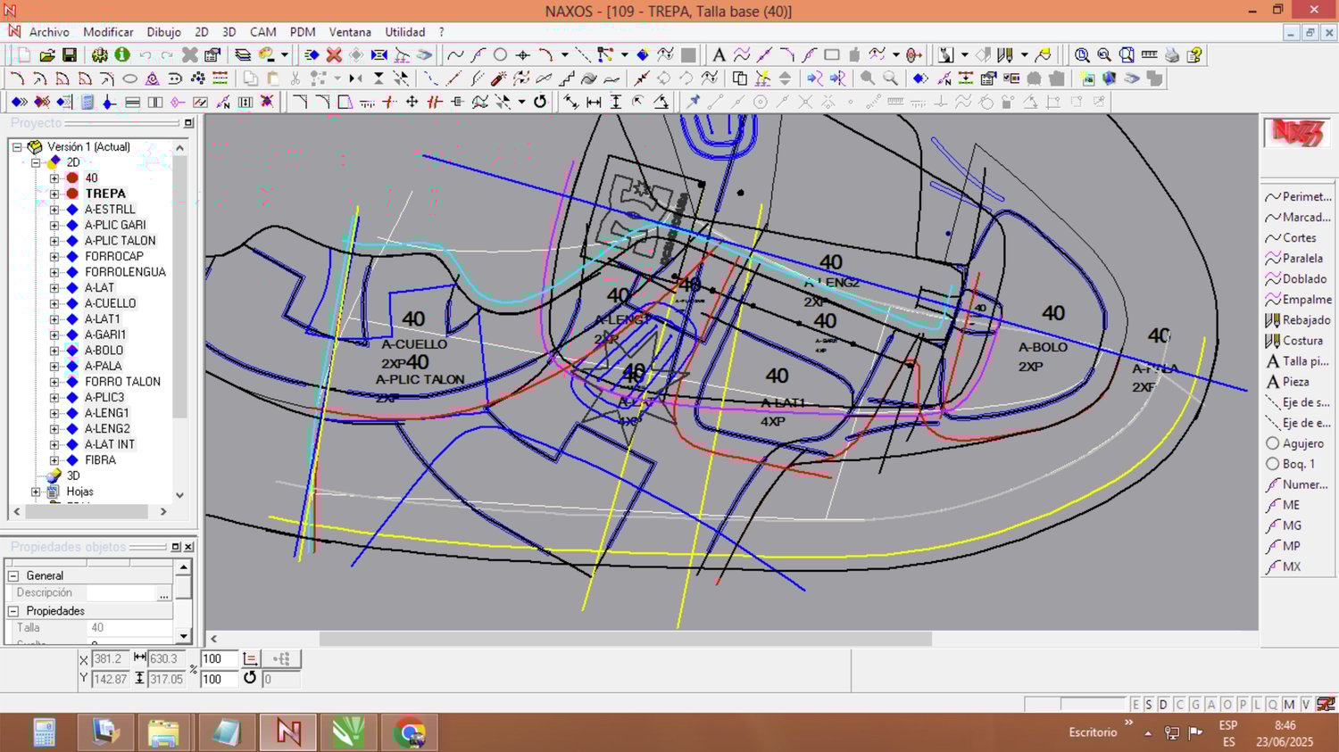Screen dimensions: 1339x752
Task: Expand the A-CUELLO tree node
Action: pos(54,304)
